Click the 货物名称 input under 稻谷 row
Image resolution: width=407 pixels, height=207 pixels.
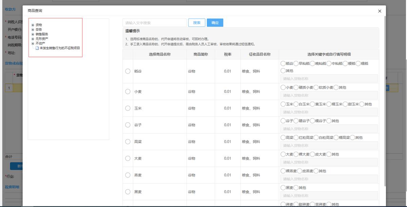click(x=329, y=78)
